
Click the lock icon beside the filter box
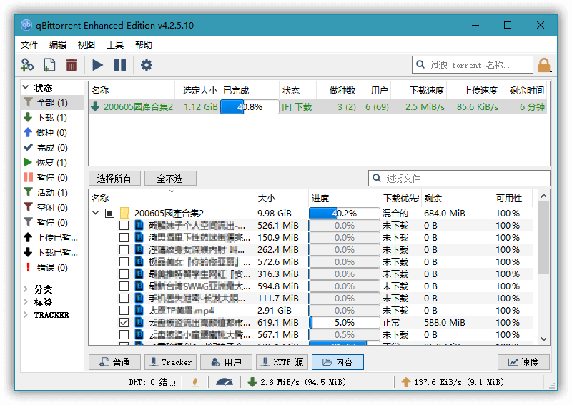pyautogui.click(x=544, y=66)
